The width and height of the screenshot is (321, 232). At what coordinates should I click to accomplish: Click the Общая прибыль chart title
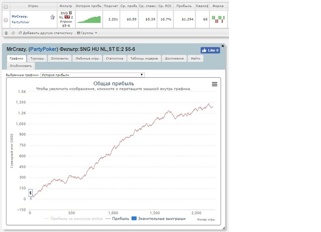pyautogui.click(x=114, y=84)
